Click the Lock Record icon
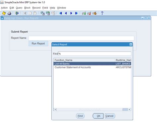157x122 pixels. click(x=94, y=13)
